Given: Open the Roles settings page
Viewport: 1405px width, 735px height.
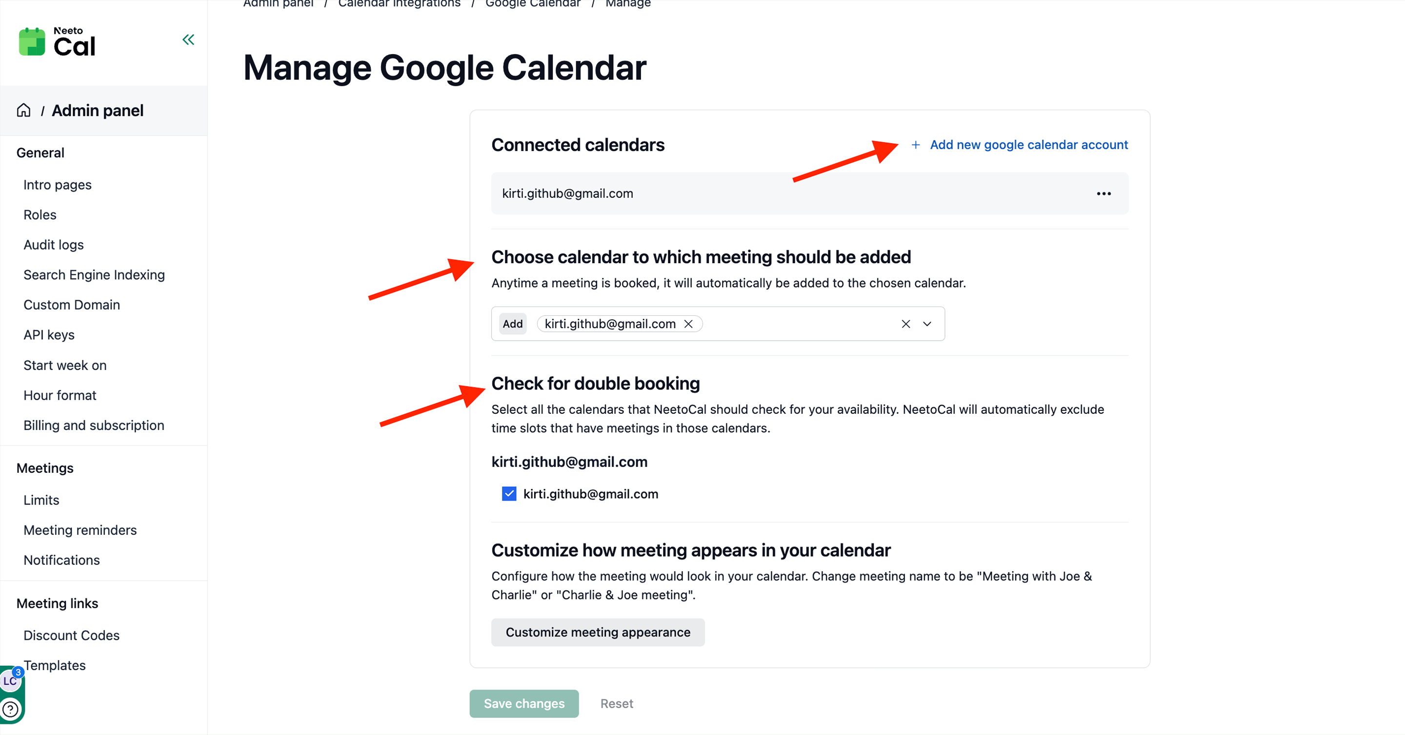Looking at the screenshot, I should coord(40,214).
